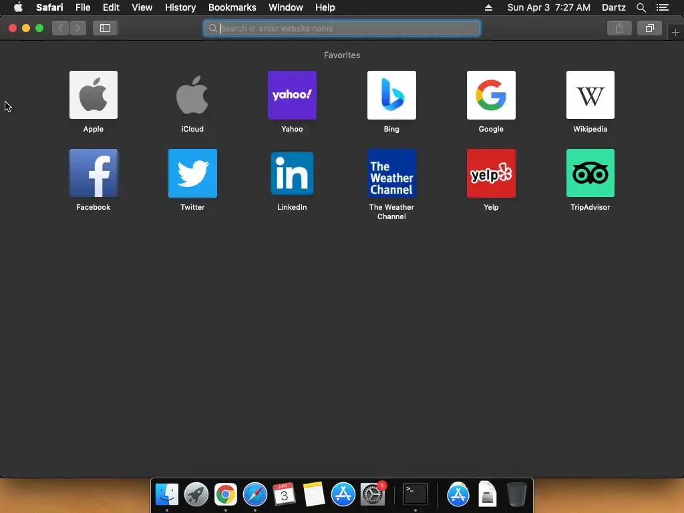Screen dimensions: 684x513
Task: Open Notification Center list icon
Action: (663, 7)
